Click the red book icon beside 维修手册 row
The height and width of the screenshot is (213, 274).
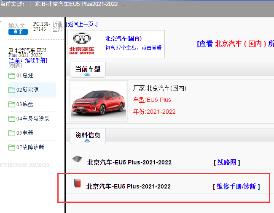[78, 183]
